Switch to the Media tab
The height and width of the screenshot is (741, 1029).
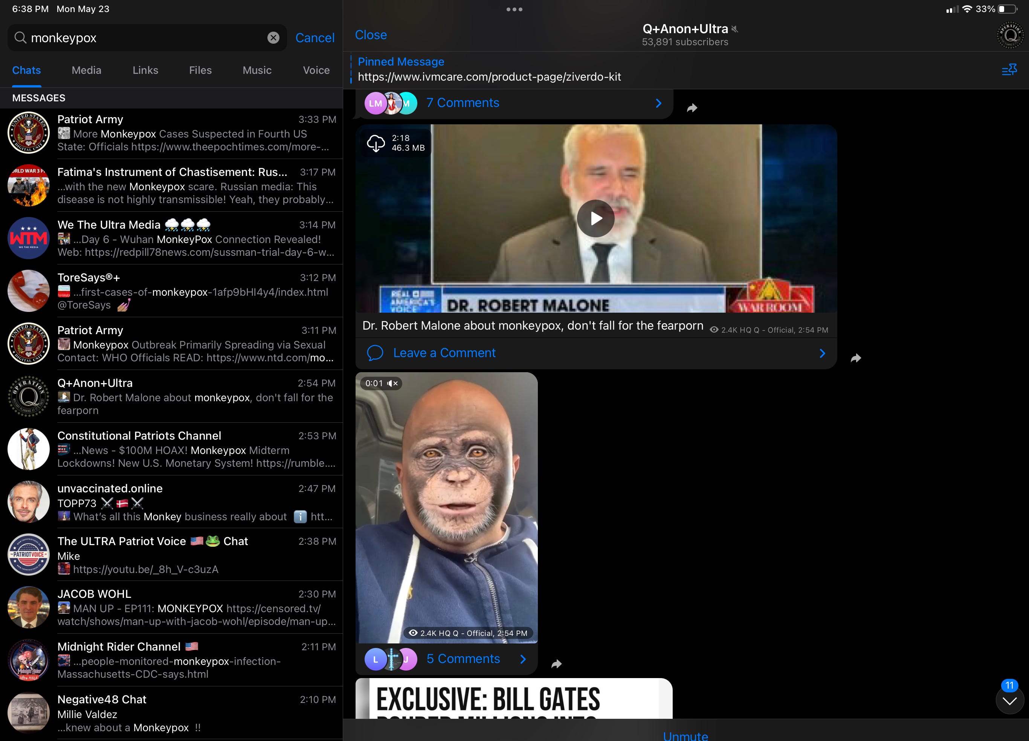pos(86,70)
